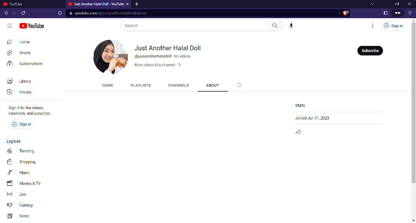
Task: Click the No videos label
Action: 182,56
